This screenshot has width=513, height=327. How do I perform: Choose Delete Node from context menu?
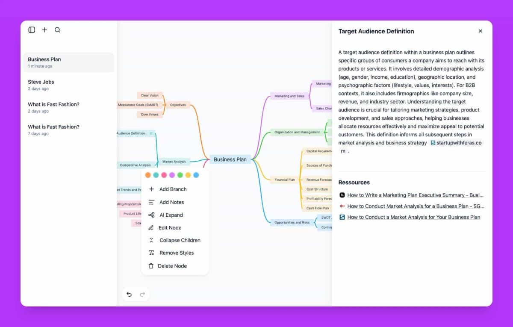[175, 266]
